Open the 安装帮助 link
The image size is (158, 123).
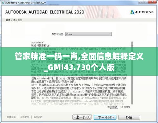[11, 117]
